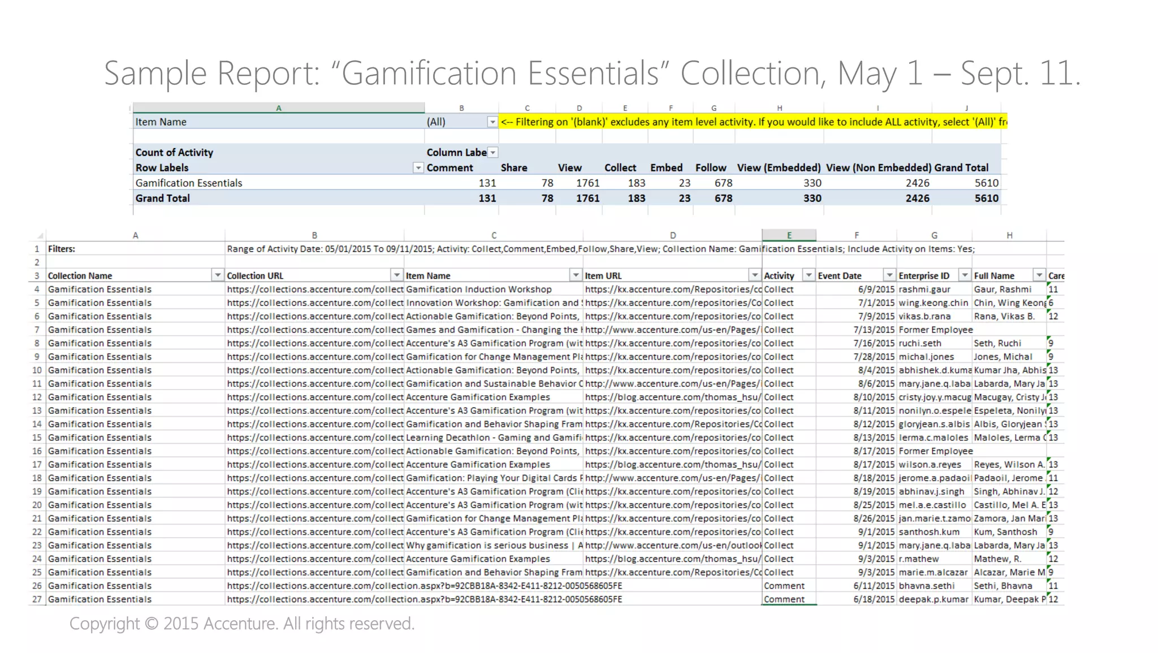Viewport: 1158px width, 653px height.
Task: Open the blog.accenture.com URL in row 12
Action: point(673,397)
